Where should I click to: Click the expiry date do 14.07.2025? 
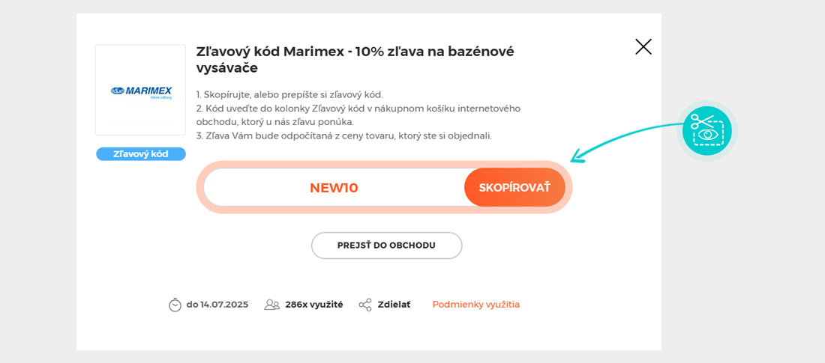217,305
